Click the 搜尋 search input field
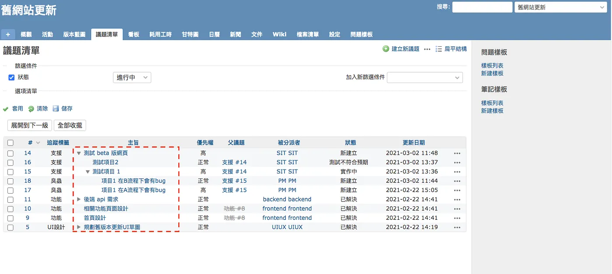The width and height of the screenshot is (612, 274). pos(482,7)
